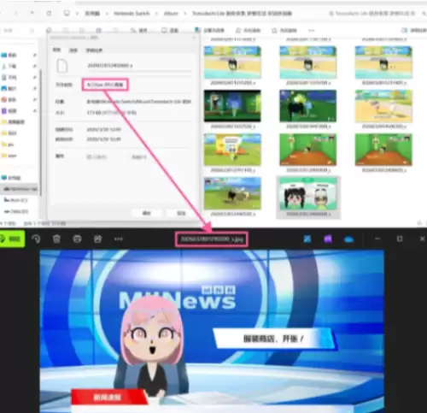Screen dimensions: 427x413
Task: Switch to the General tab in Properties
Action: [56, 50]
